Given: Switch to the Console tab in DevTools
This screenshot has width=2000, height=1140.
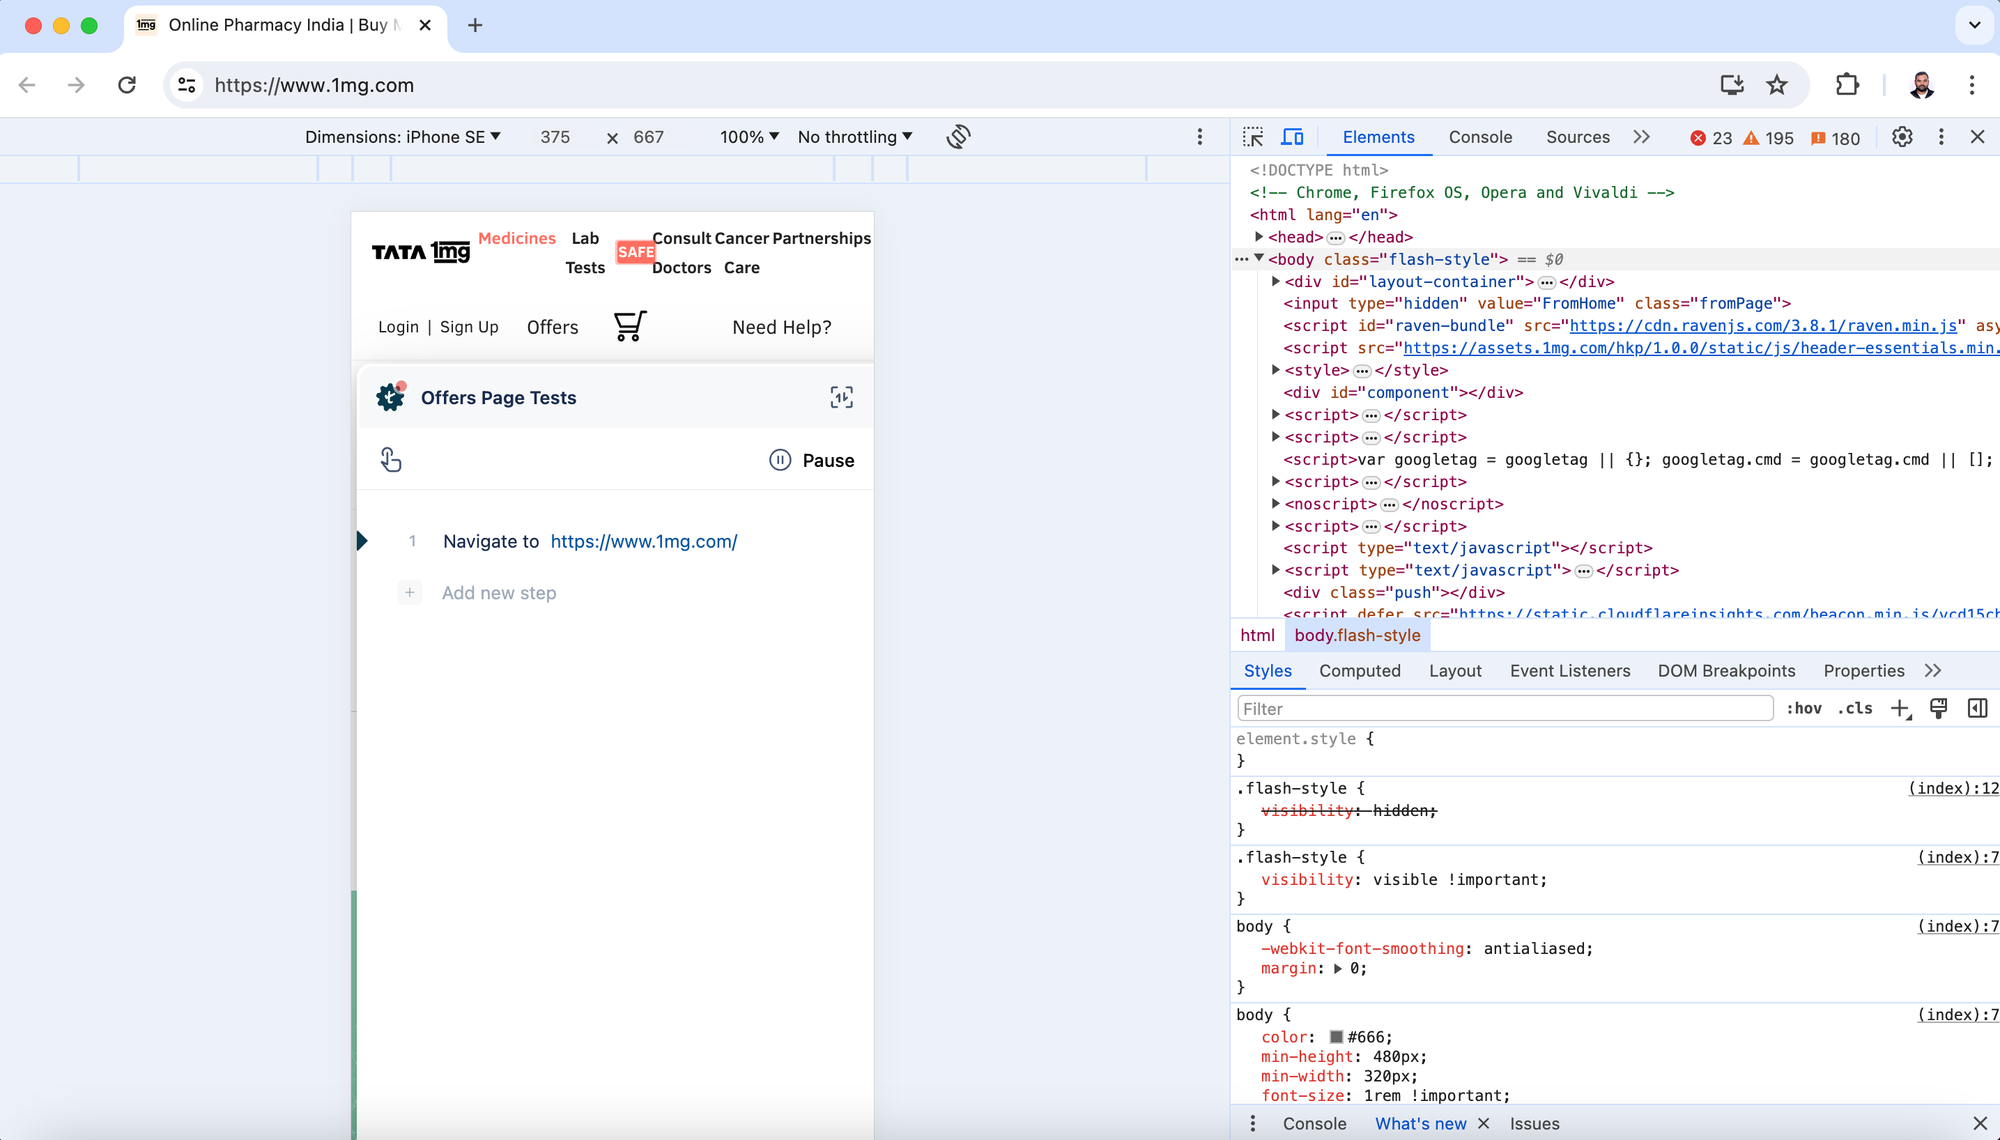Looking at the screenshot, I should point(1479,137).
